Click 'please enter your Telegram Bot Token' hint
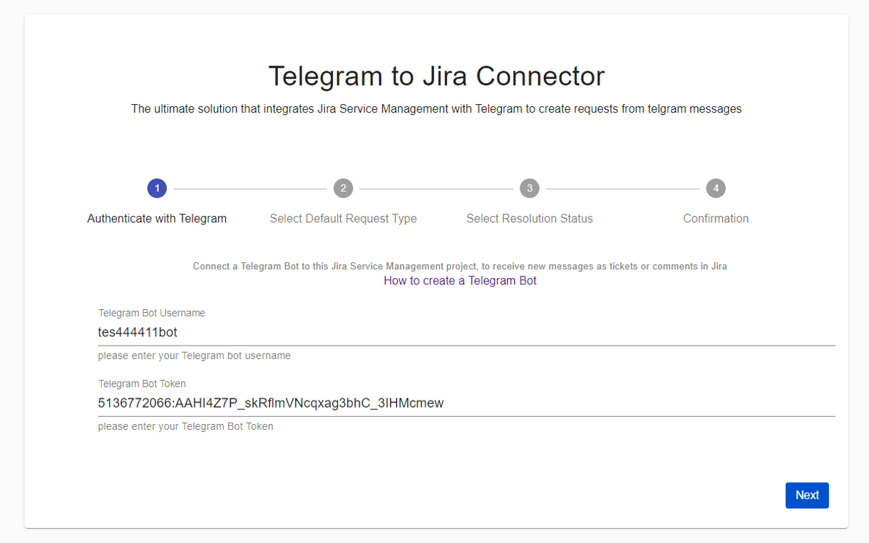The height and width of the screenshot is (543, 869). tap(186, 427)
